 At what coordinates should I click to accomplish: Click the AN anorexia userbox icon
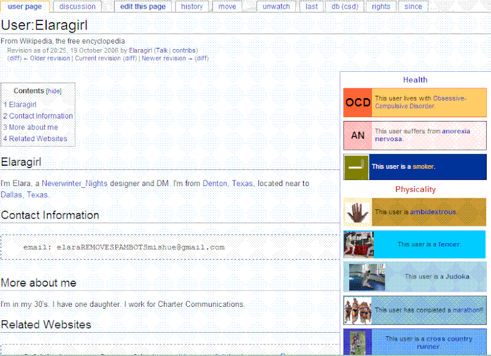(x=358, y=135)
